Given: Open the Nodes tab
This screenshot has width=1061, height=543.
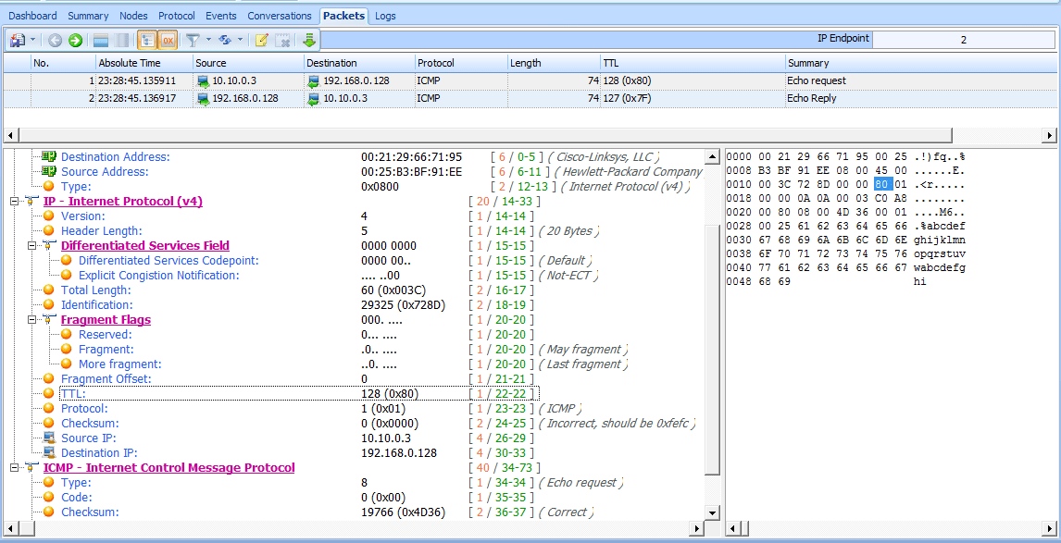Looking at the screenshot, I should (133, 16).
